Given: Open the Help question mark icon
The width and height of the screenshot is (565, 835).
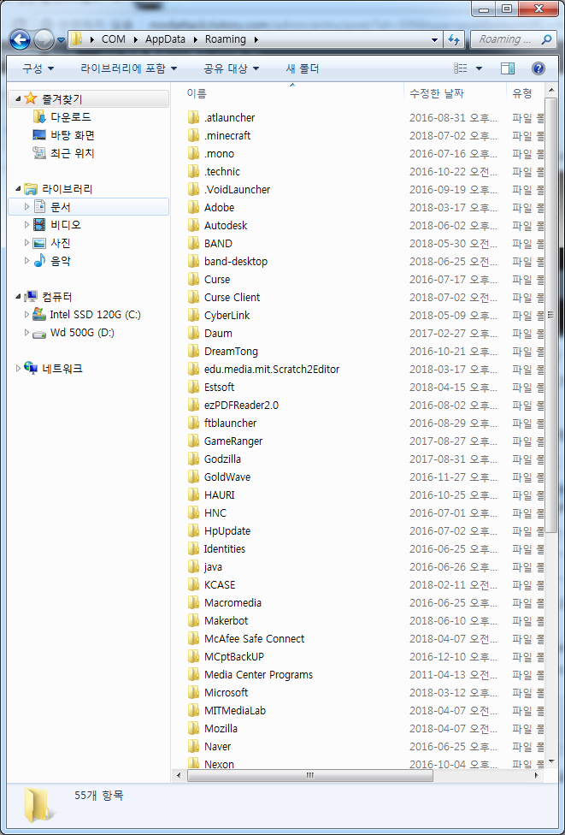Looking at the screenshot, I should pyautogui.click(x=539, y=68).
